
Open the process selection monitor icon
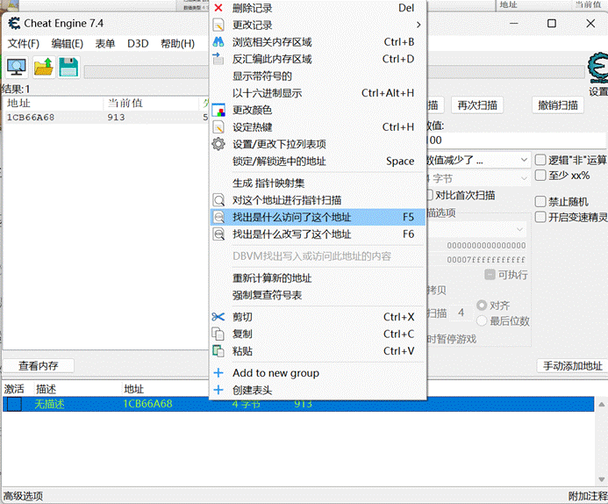click(17, 68)
